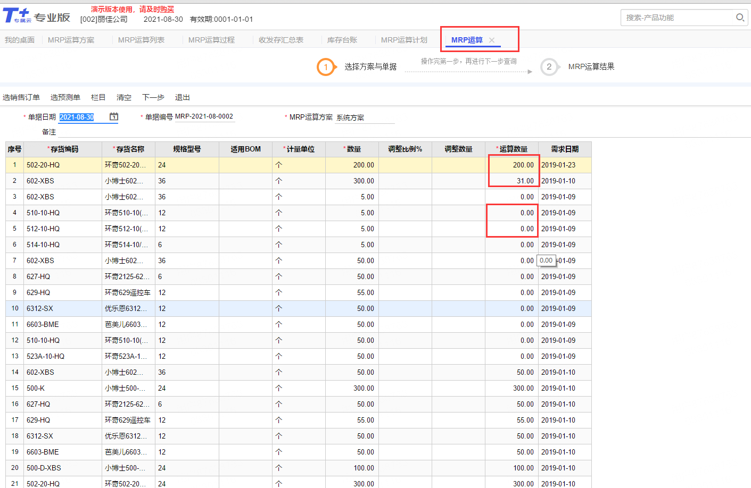Image resolution: width=751 pixels, height=488 pixels.
Task: Click the search magnifier icon
Action: coord(740,18)
